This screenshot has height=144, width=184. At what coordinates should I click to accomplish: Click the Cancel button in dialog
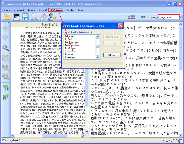(112, 43)
